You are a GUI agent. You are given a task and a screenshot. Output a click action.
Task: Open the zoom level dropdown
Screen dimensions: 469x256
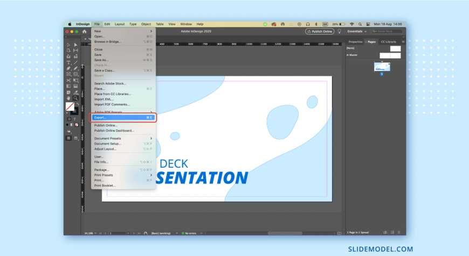95,233
